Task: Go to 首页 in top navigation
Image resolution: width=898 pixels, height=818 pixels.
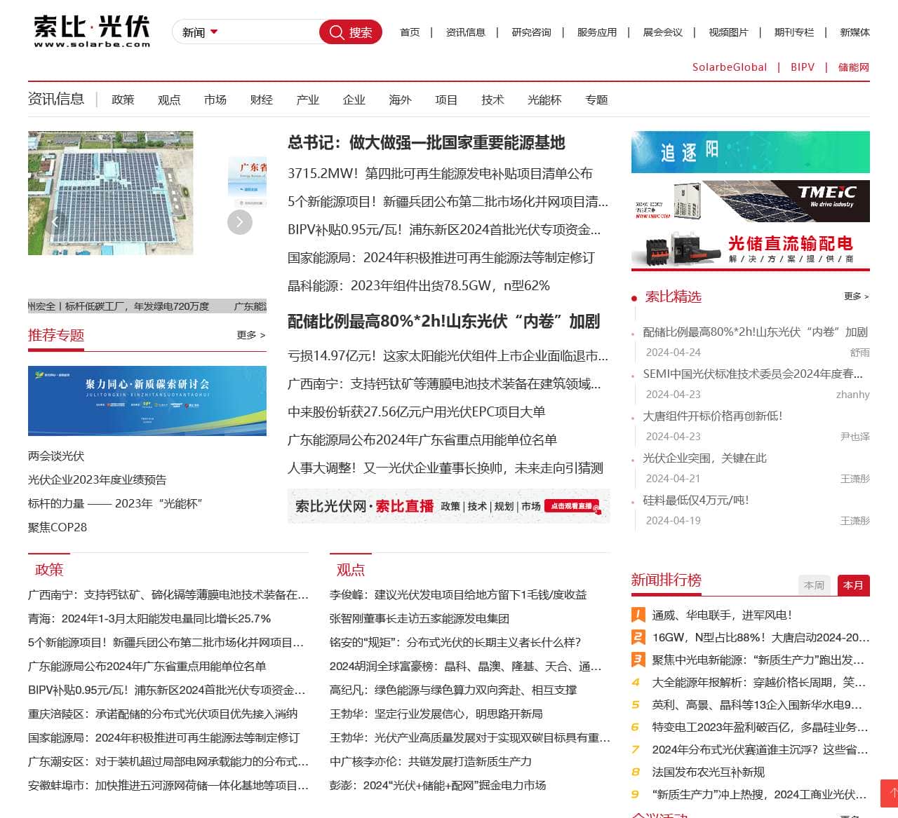Action: 410,32
